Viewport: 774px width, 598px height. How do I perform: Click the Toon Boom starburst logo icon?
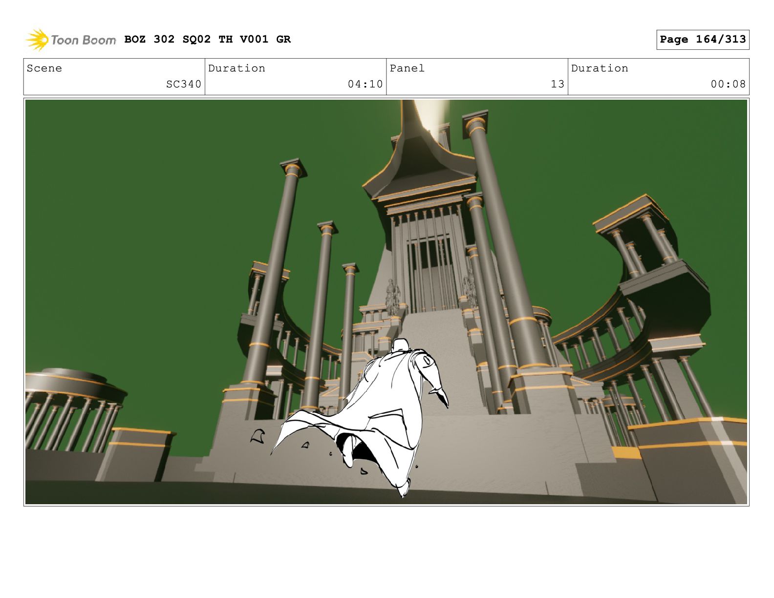[37, 40]
